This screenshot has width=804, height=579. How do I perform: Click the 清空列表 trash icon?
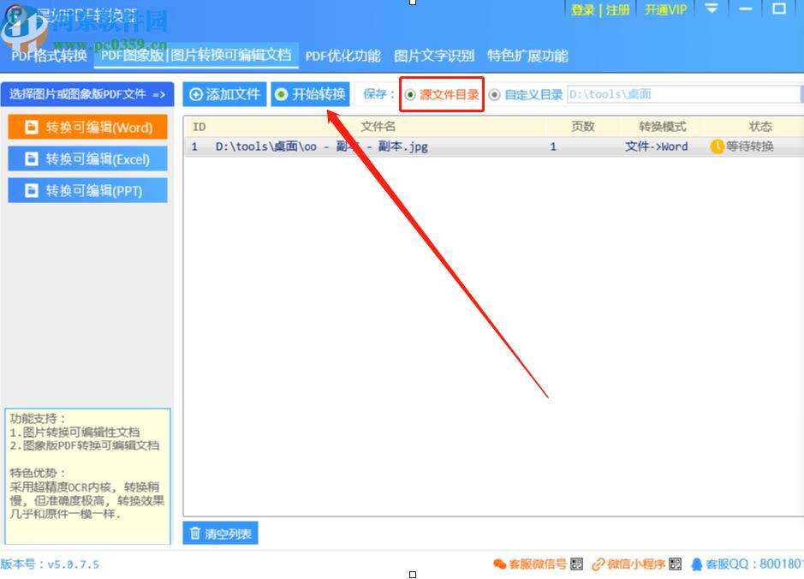point(196,533)
